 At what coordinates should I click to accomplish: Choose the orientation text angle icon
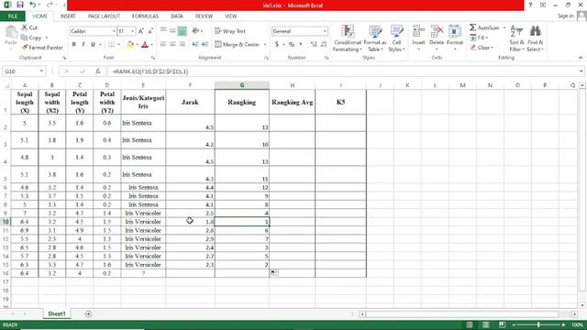[x=195, y=31]
